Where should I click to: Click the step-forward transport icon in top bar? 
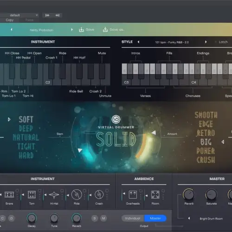(x=58, y=15)
